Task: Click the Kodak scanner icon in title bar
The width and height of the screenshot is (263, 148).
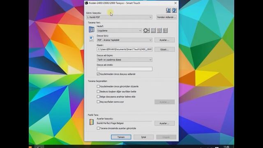Action: (x=87, y=3)
